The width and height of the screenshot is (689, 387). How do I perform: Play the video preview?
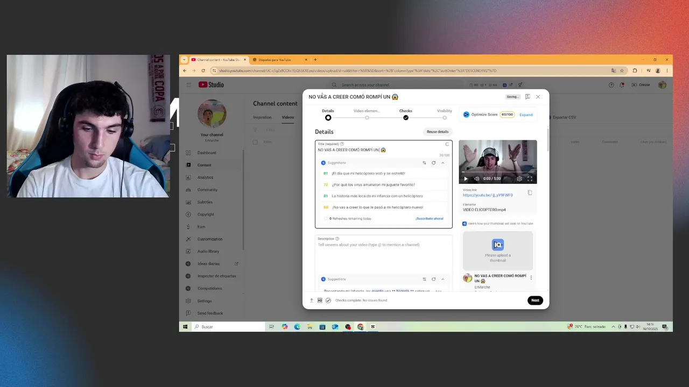[x=466, y=178]
